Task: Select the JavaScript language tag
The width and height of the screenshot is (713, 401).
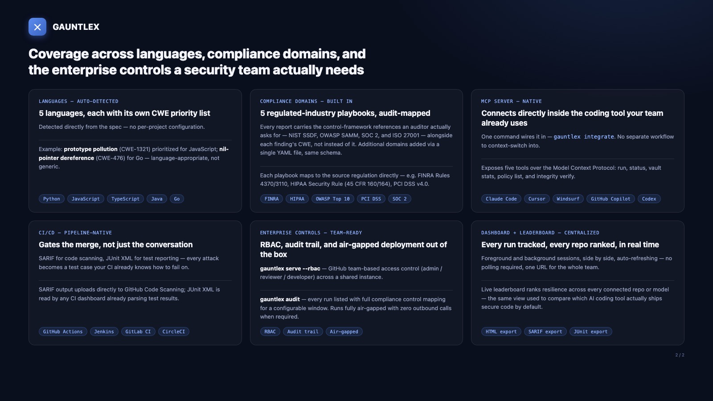Action: tap(86, 199)
